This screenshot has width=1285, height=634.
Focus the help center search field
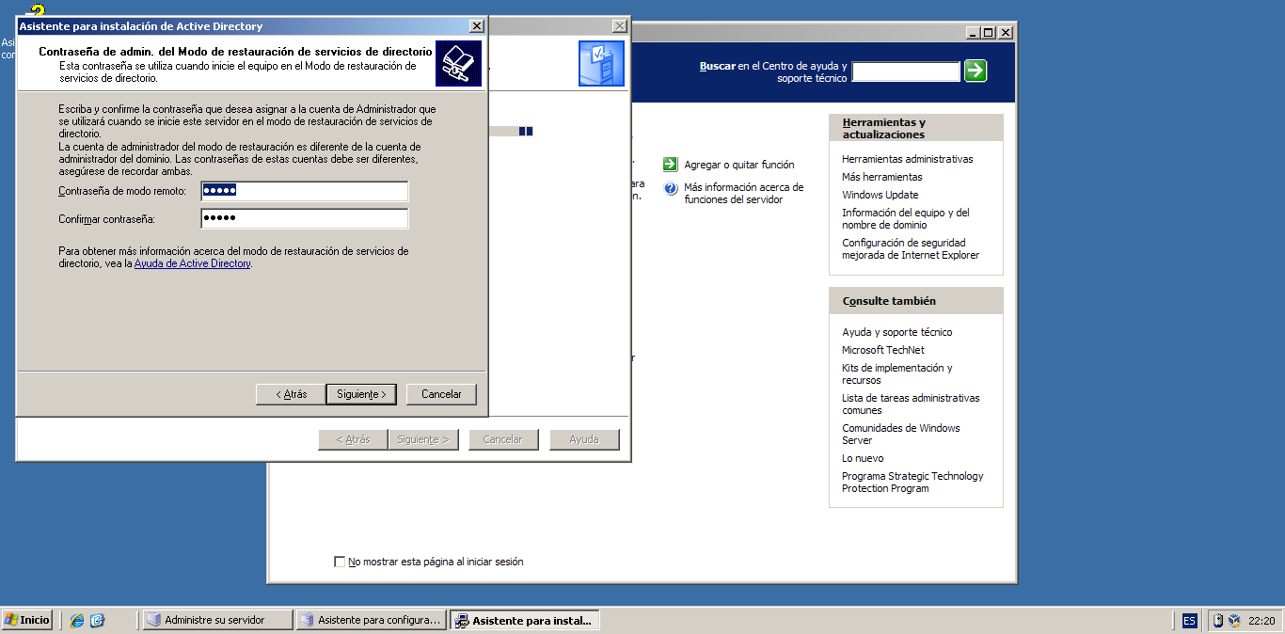pos(906,71)
